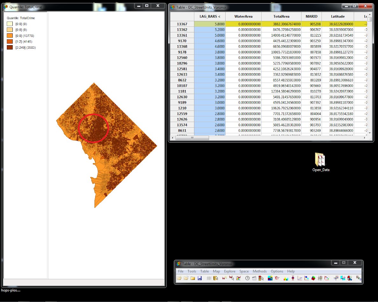Click MARID cell 813850
The width and height of the screenshot is (378, 302).
coord(311,108)
